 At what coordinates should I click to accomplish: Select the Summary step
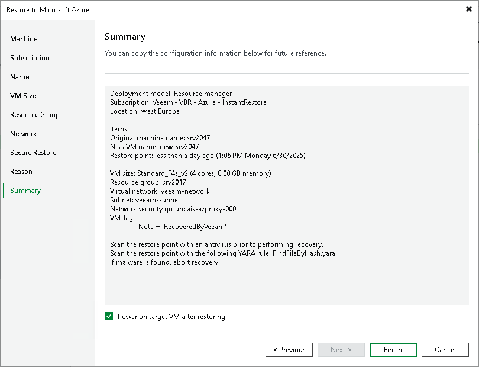(25, 191)
